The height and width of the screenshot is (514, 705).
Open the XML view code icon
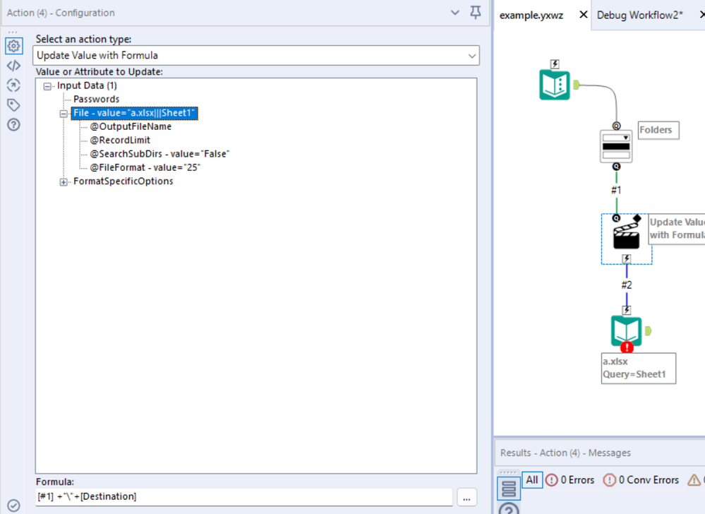[13, 66]
